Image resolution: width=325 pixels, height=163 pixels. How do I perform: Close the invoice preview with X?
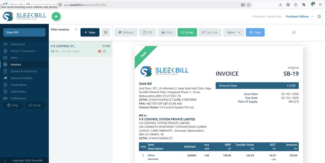pyautogui.click(x=294, y=32)
